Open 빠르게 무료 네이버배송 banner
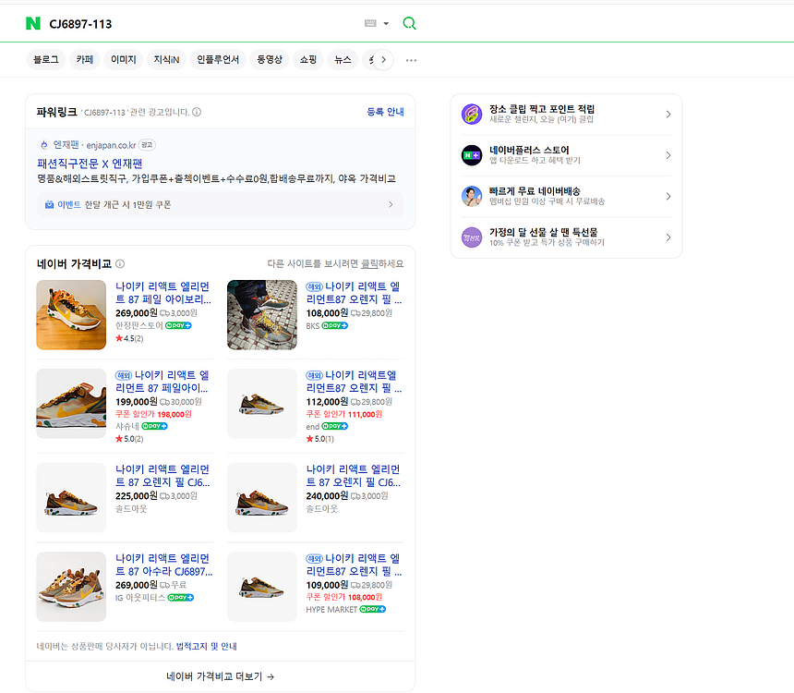Screen dimensions: 794x693 click(x=566, y=196)
